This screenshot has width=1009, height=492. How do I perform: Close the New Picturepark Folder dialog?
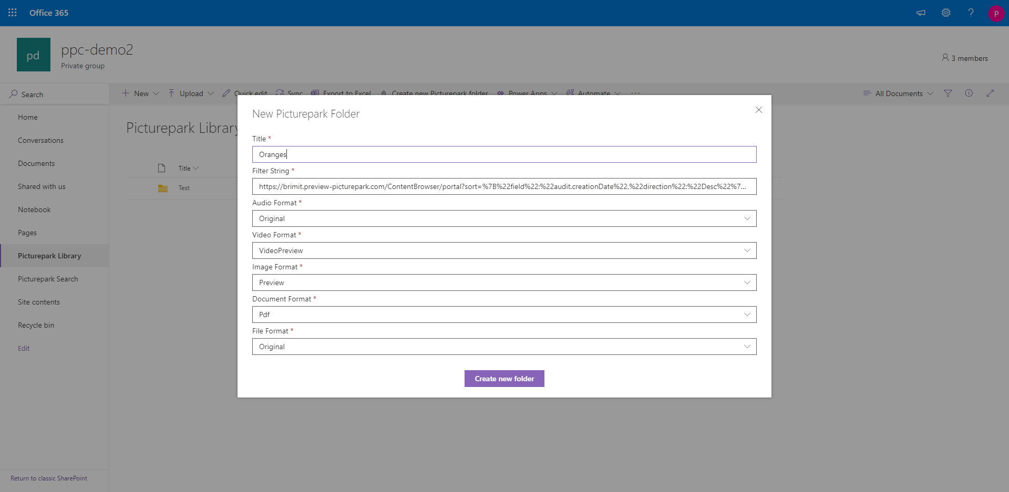[x=758, y=110]
